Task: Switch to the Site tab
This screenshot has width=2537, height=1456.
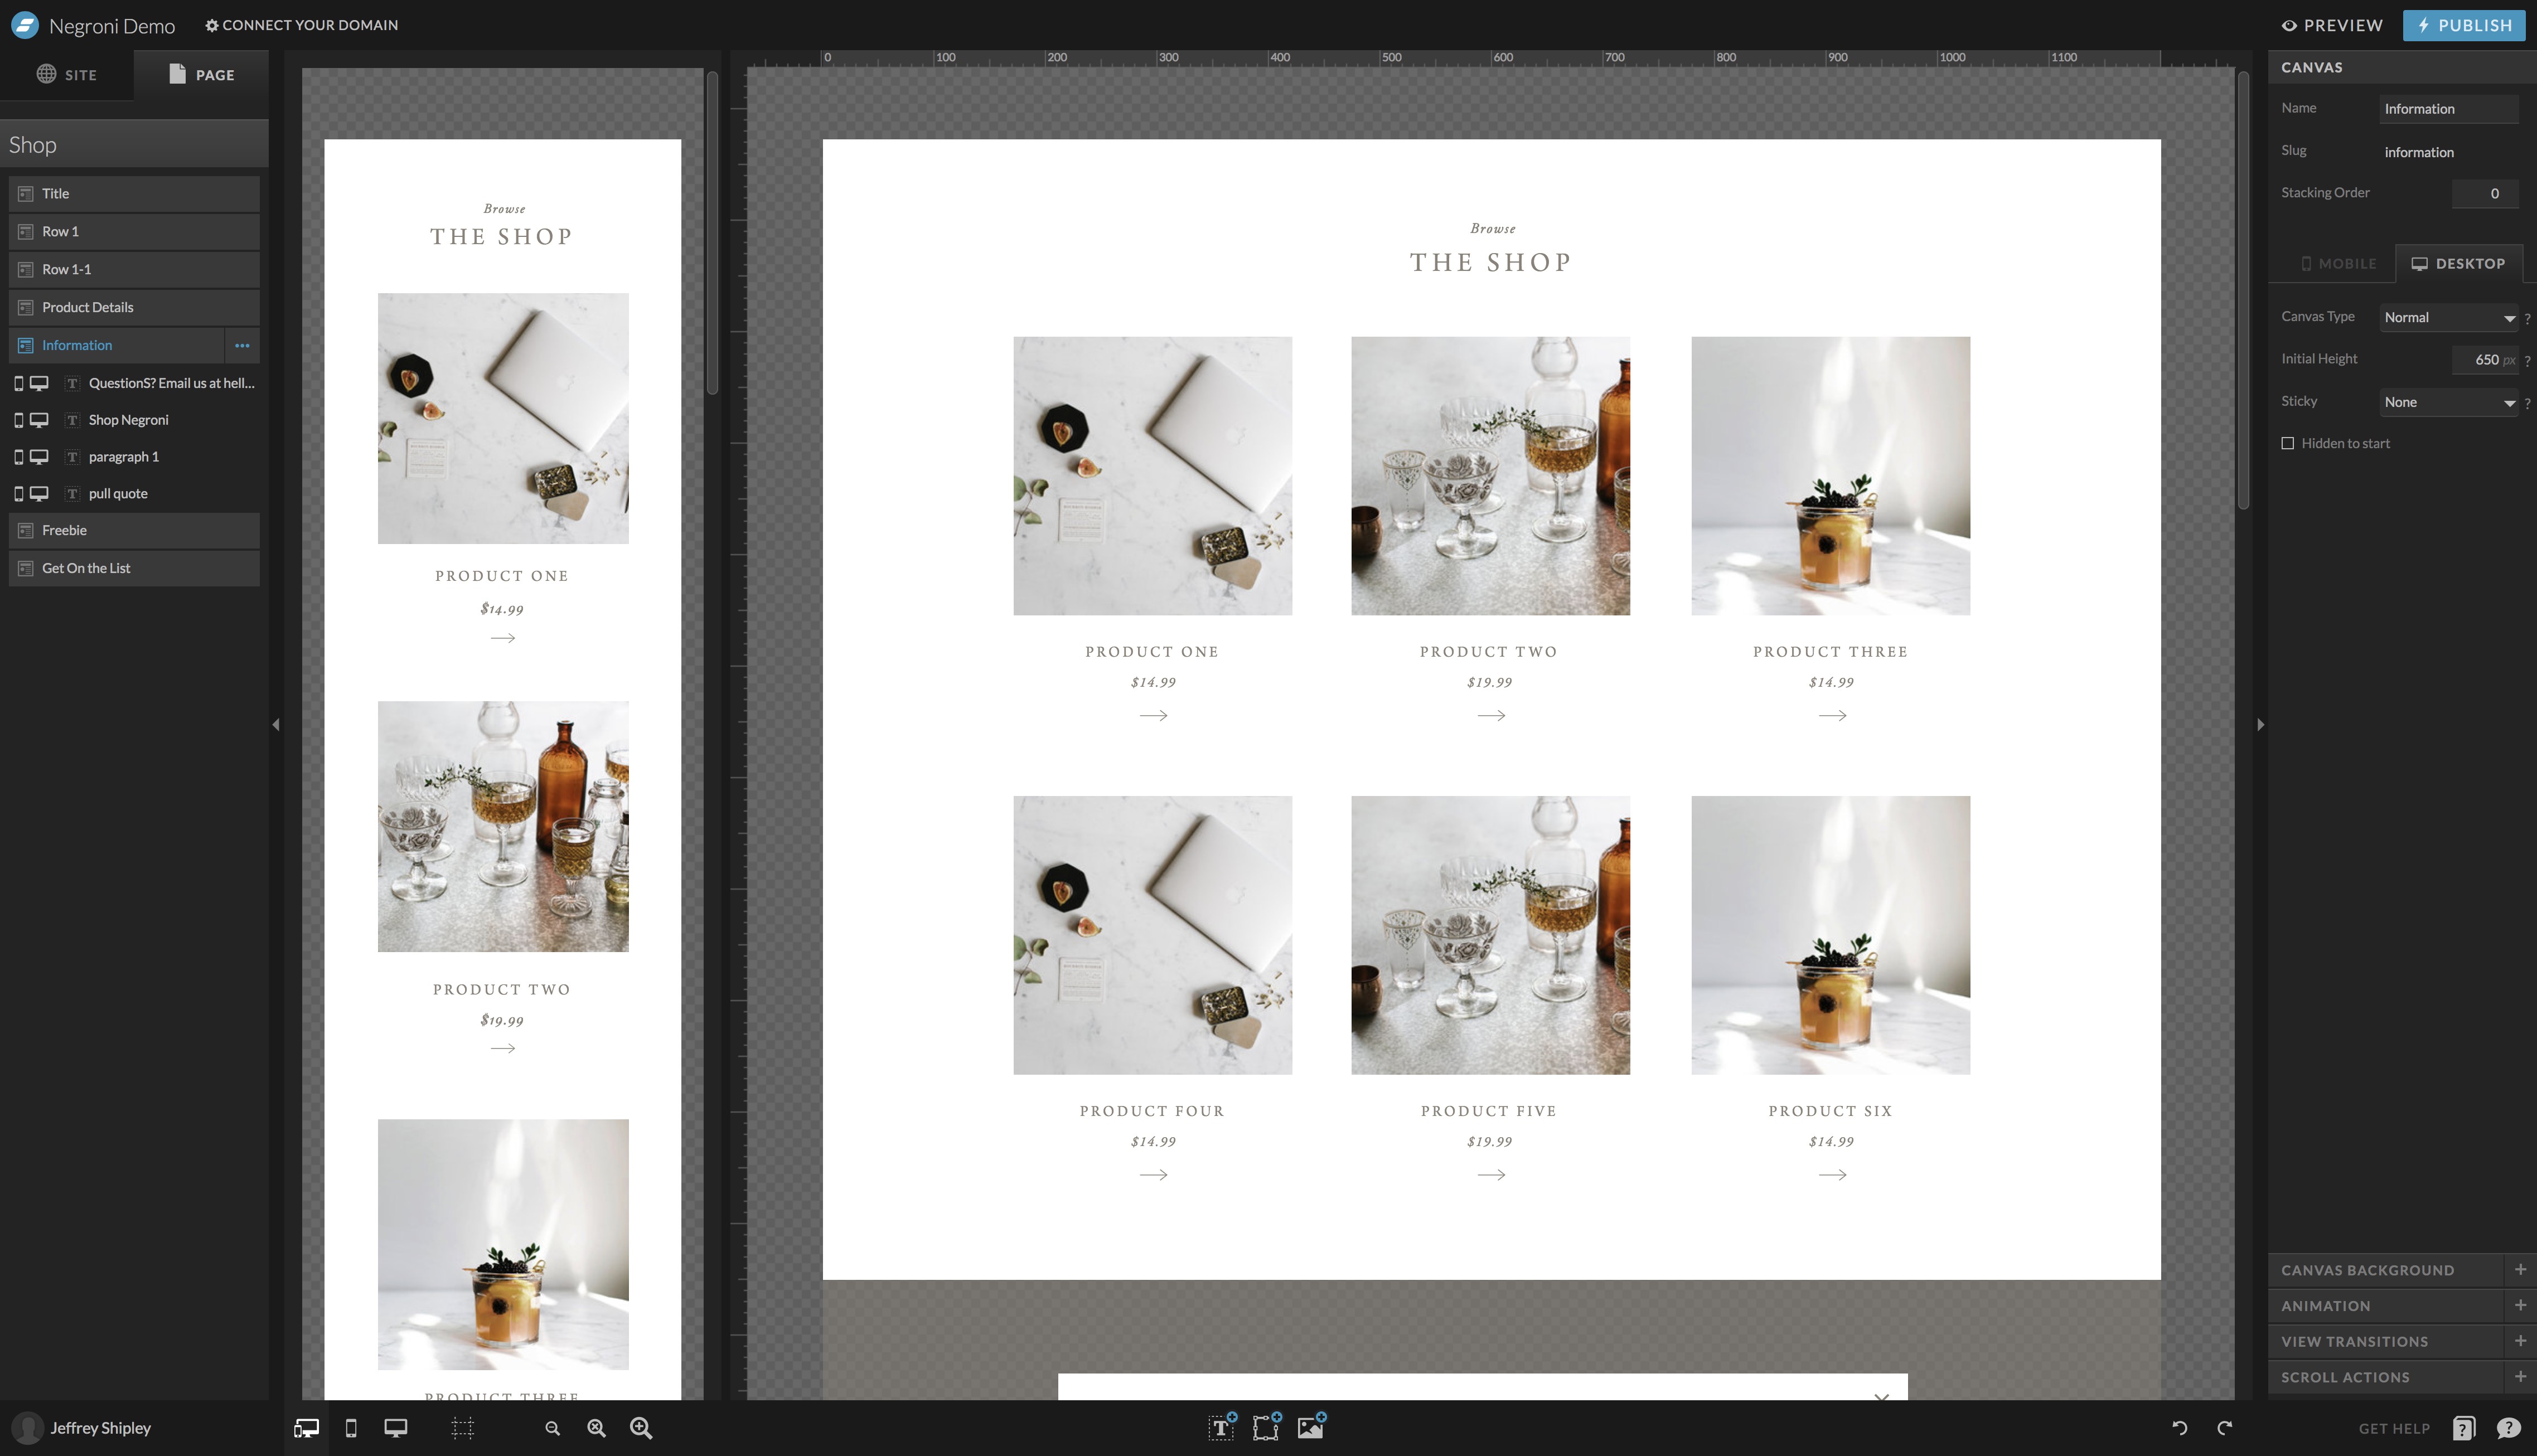Action: pos(67,75)
